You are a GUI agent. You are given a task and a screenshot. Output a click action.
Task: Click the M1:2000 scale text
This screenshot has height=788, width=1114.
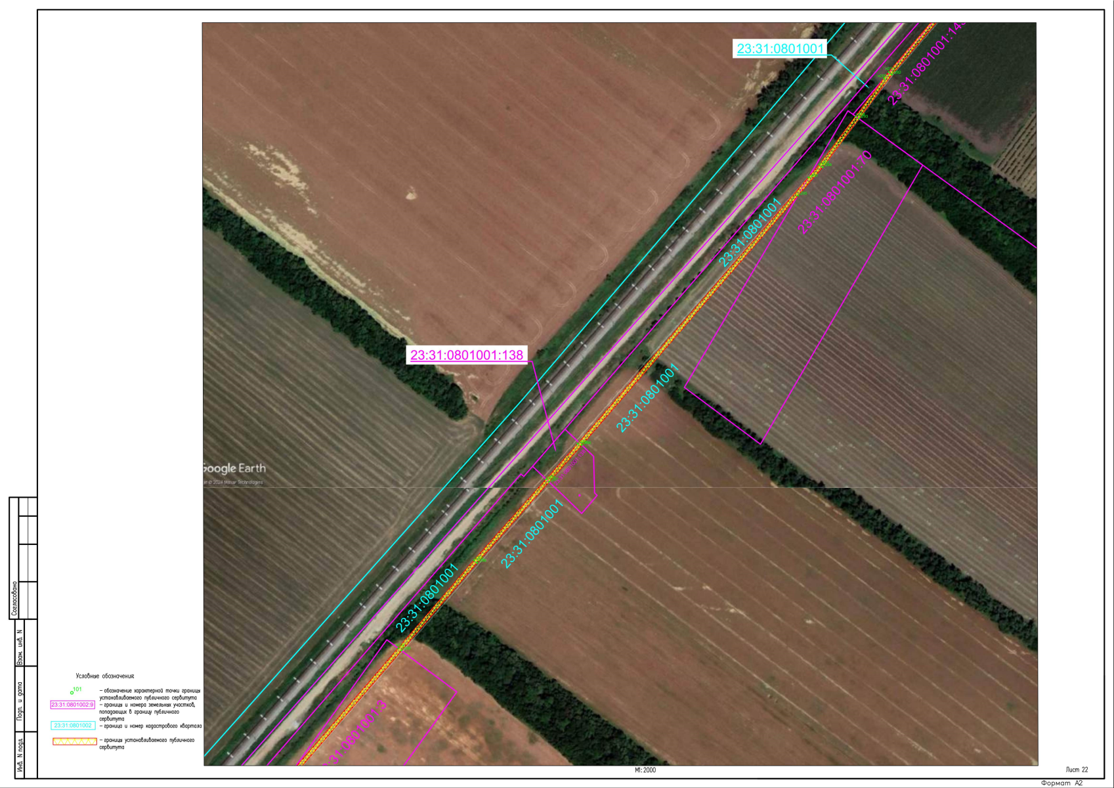tap(645, 770)
